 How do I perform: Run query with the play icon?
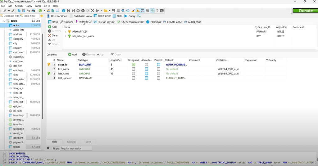(x=98, y=11)
